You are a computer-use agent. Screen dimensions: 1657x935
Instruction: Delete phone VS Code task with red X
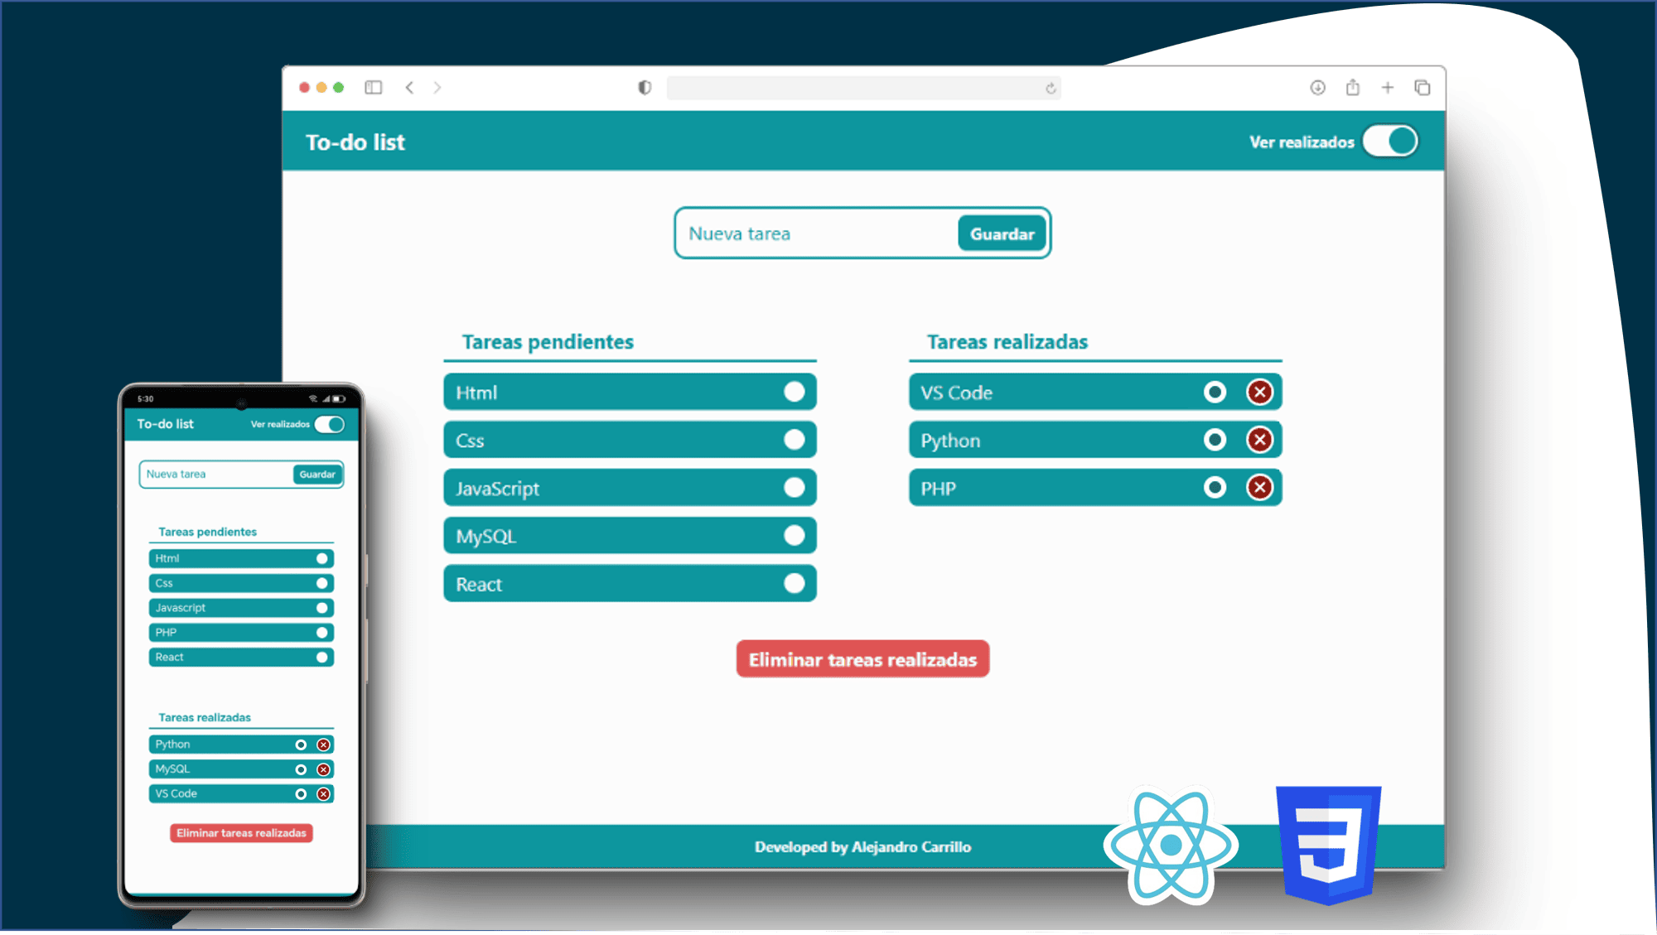point(324,794)
